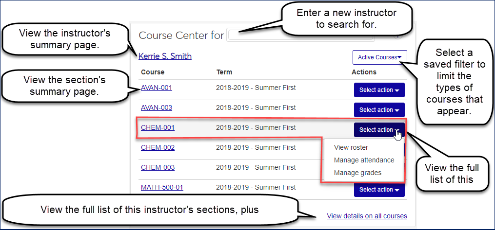The image size is (495, 230).
Task: Click the Actions column header
Action: tap(364, 72)
